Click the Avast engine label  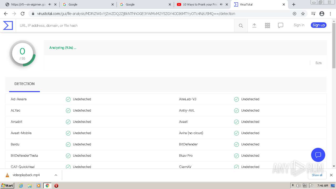(183, 122)
